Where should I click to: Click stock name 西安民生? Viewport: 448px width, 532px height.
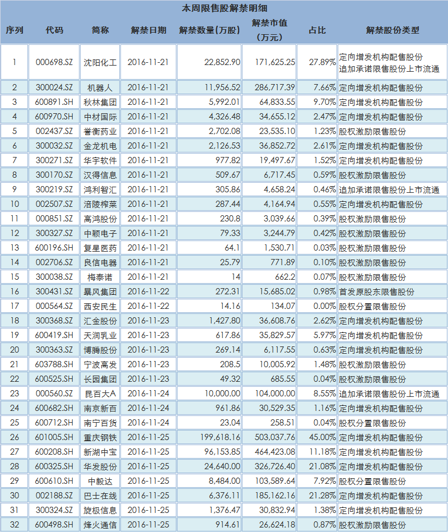100,307
